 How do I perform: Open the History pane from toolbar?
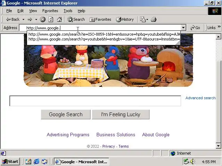pos(125,19)
